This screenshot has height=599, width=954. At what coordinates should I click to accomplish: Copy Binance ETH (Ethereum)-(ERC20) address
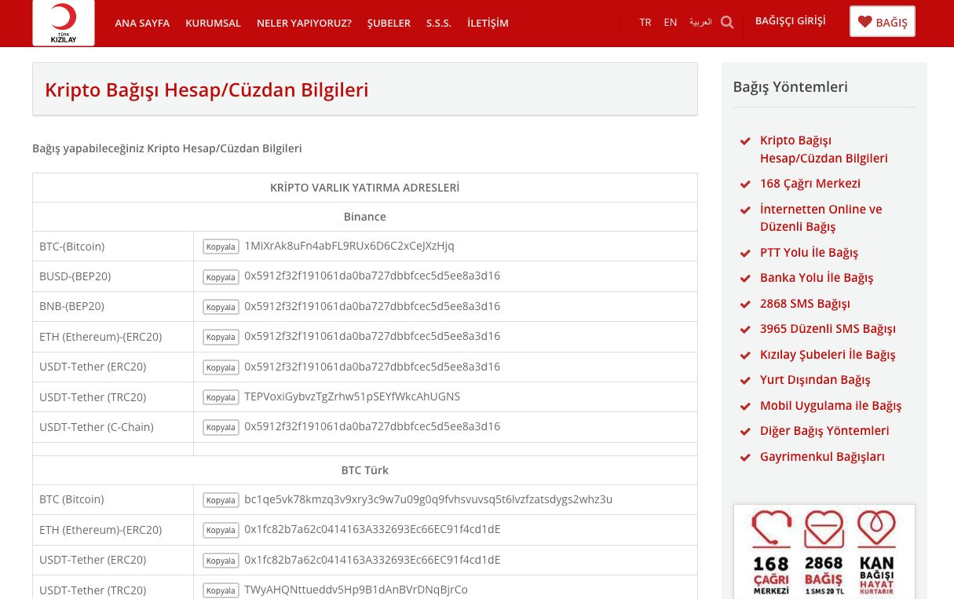click(x=221, y=337)
